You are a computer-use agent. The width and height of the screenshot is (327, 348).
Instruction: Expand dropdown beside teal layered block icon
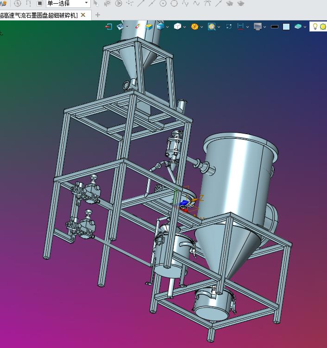[x=305, y=27]
